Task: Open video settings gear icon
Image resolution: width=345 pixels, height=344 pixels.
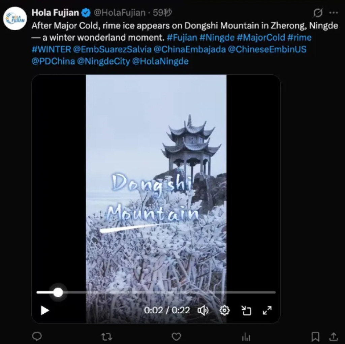Action: (x=224, y=311)
